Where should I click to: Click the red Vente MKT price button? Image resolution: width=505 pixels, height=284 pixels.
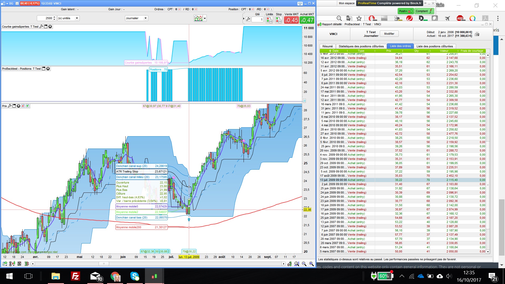[x=291, y=20]
